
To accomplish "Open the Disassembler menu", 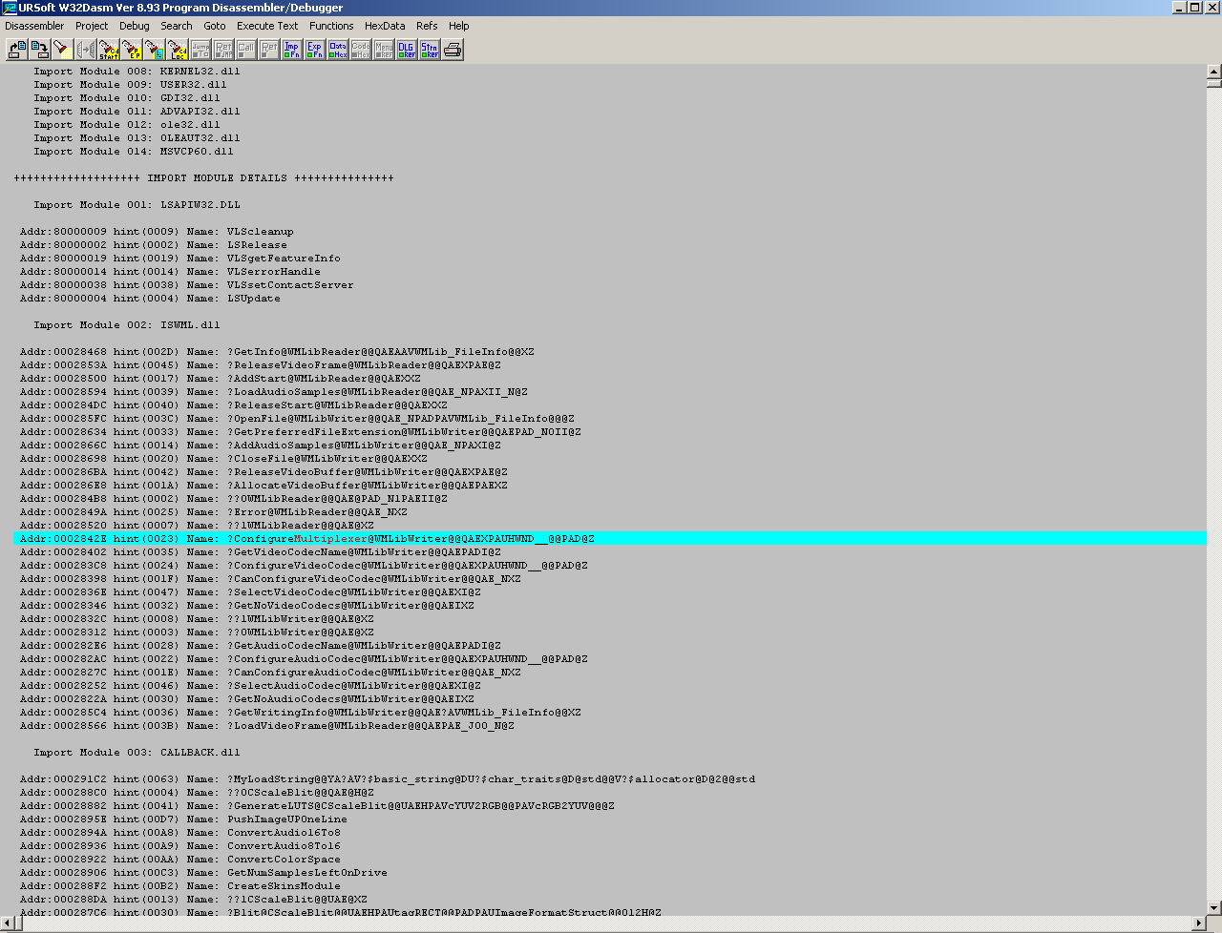I will 34,26.
